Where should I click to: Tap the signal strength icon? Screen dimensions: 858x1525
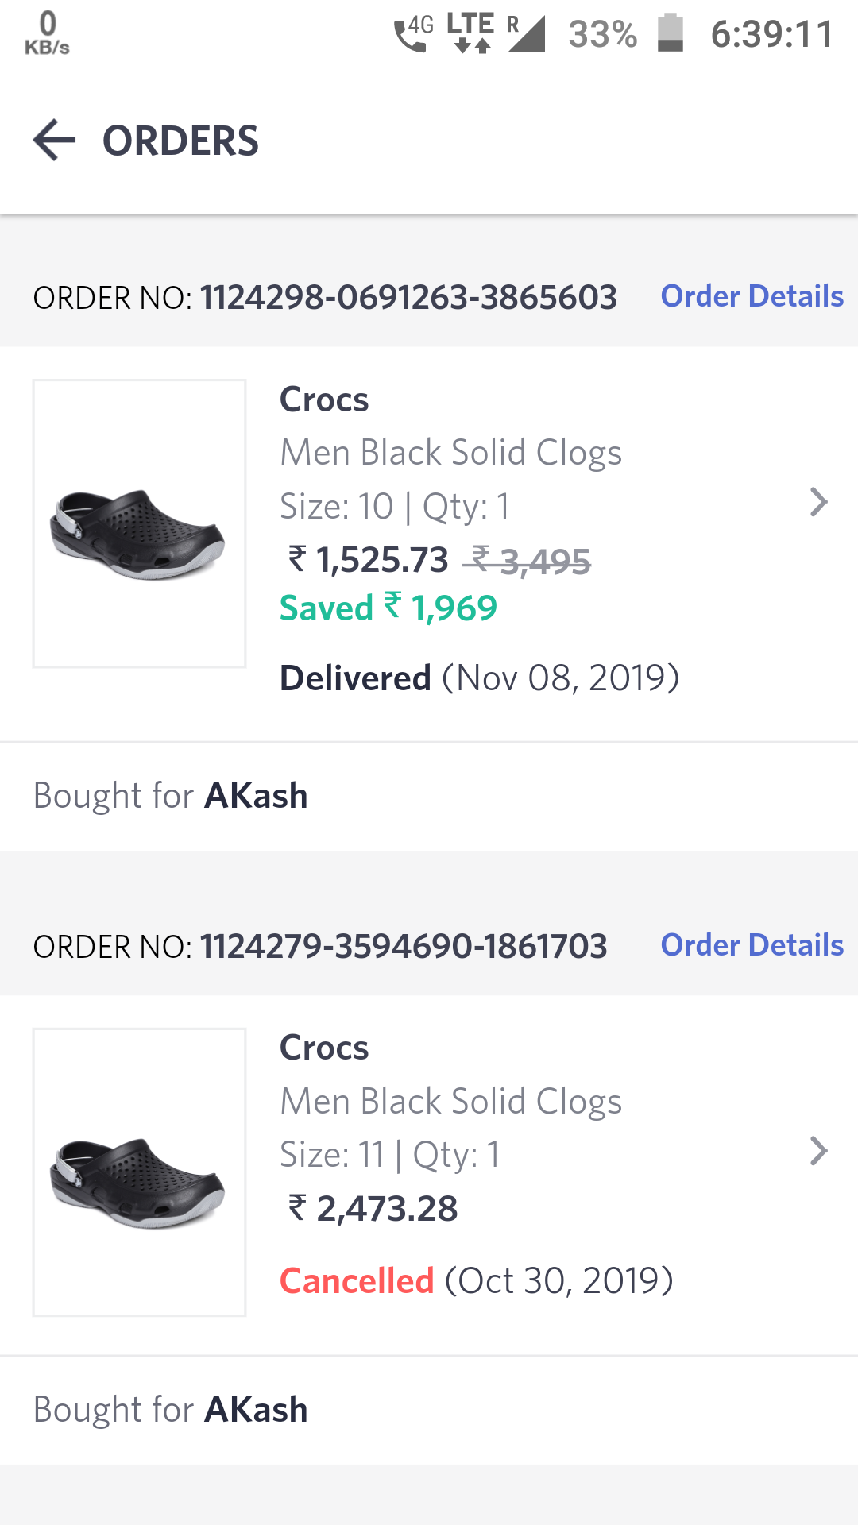526,34
